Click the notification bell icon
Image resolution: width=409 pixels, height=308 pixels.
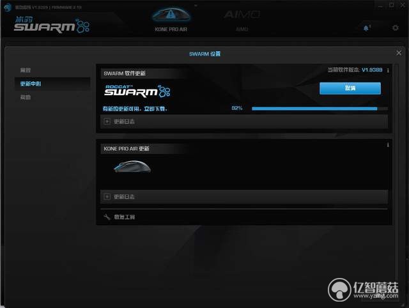click(366, 28)
